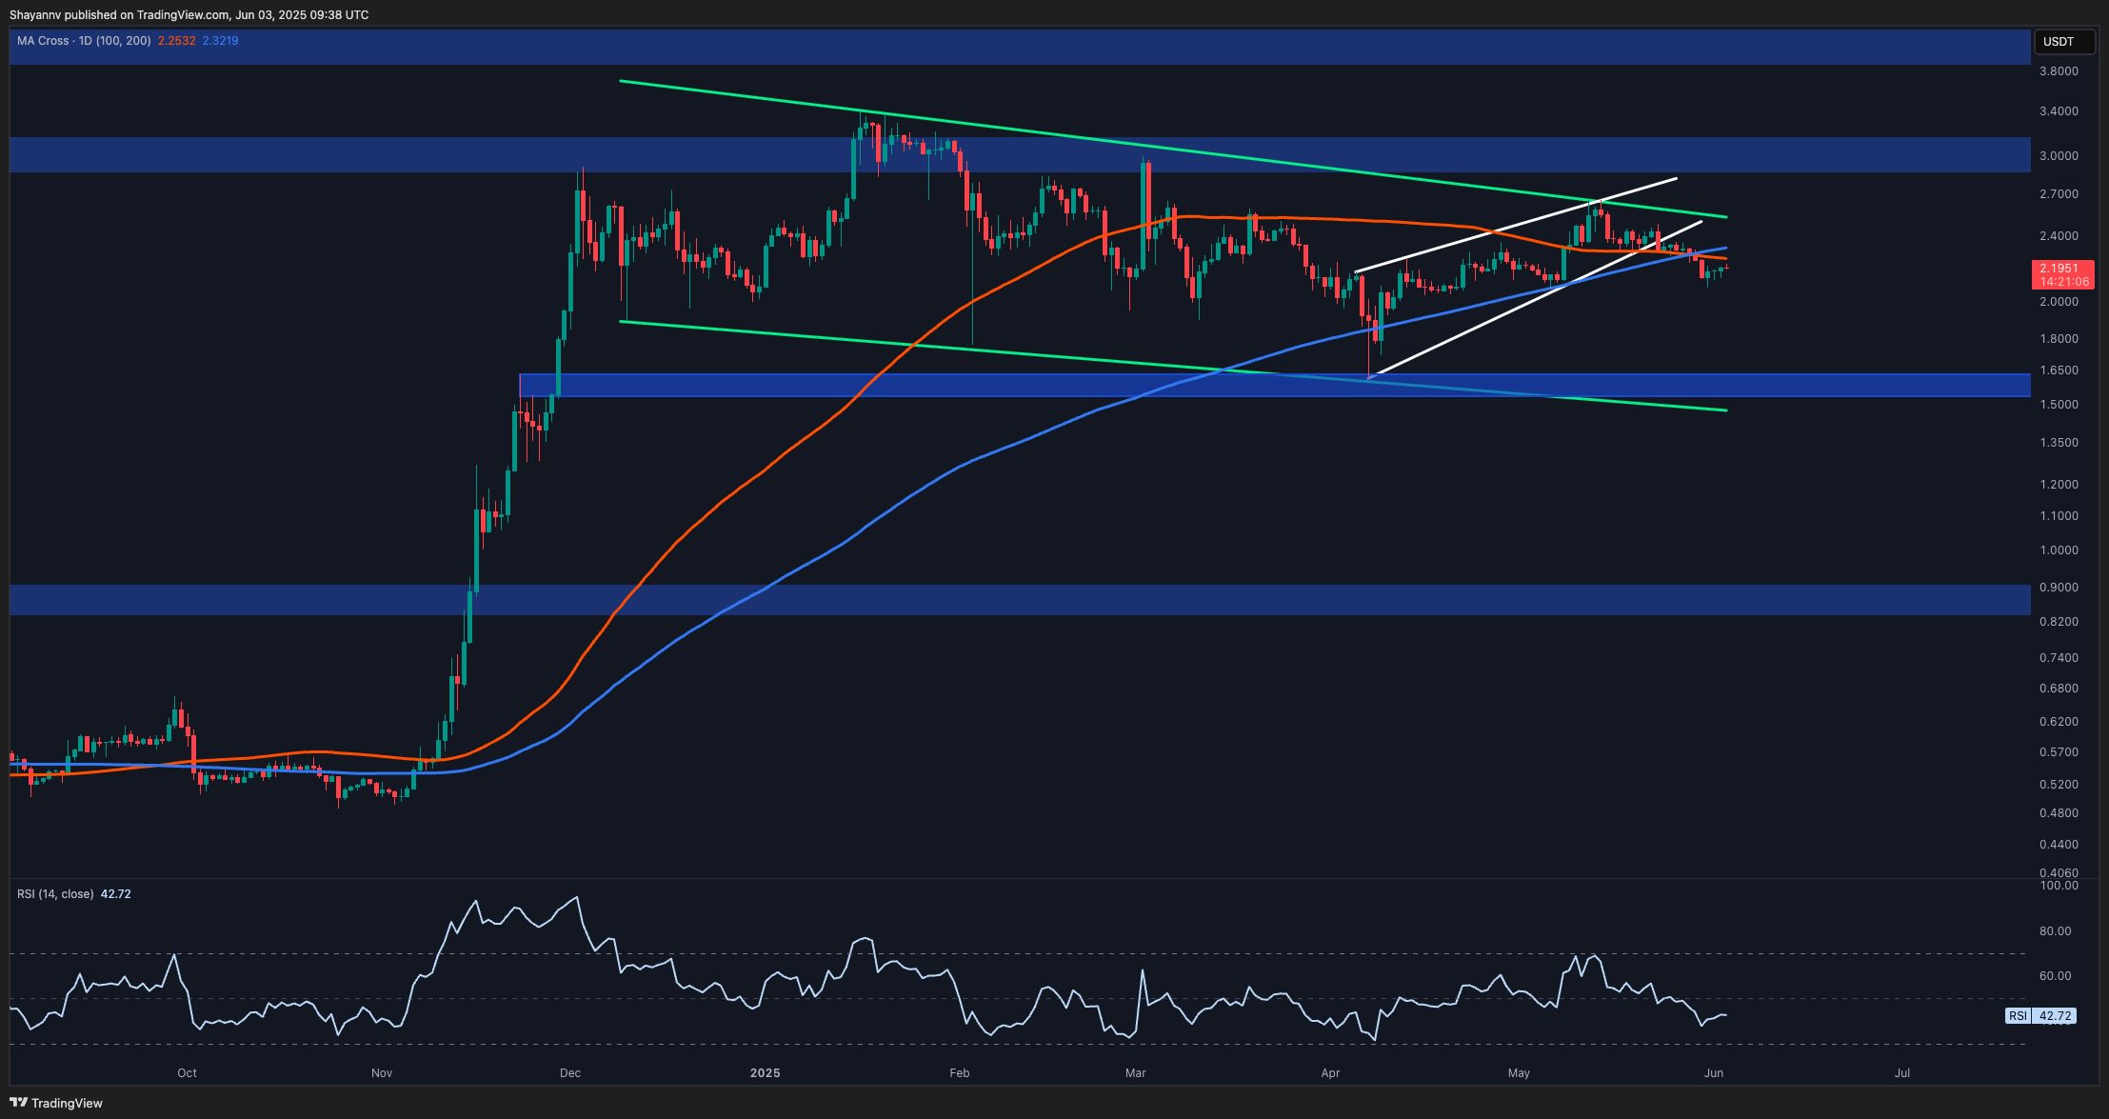This screenshot has width=2109, height=1119.
Task: Click the RSI 42.72 axis value tag
Action: [2043, 1016]
